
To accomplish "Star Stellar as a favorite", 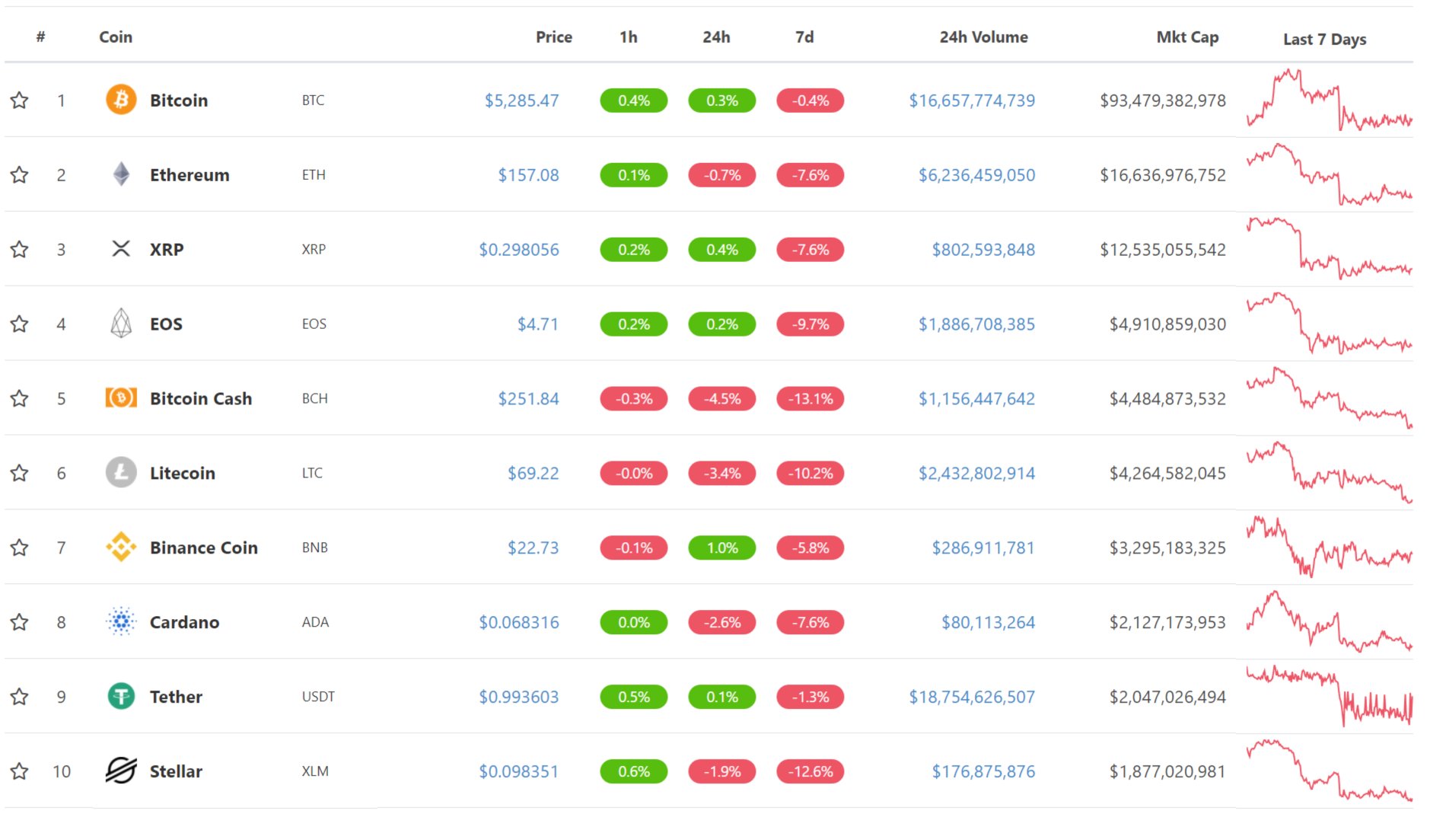I will coord(20,771).
